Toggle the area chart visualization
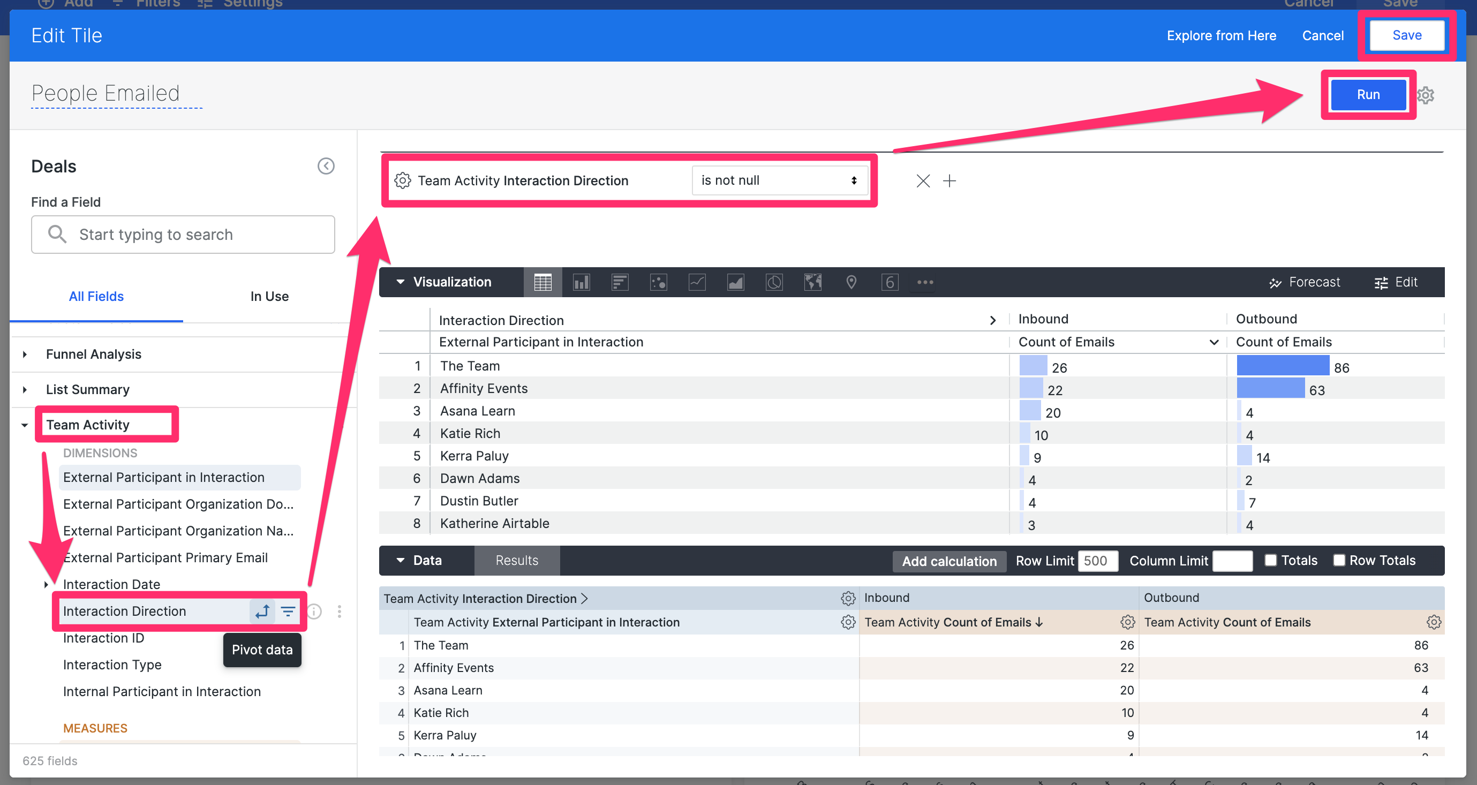 (x=735, y=282)
